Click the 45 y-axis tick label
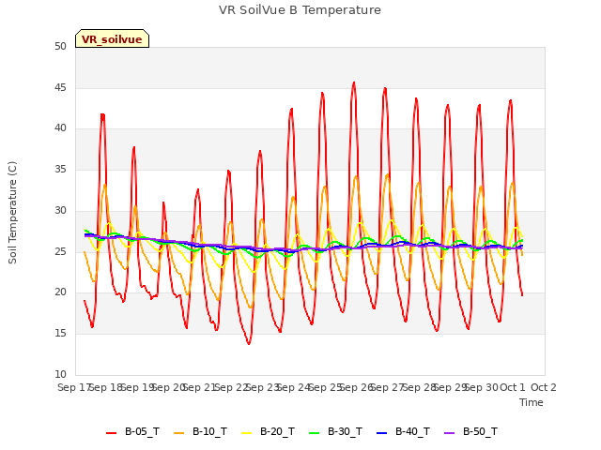This screenshot has height=450, width=601. click(x=60, y=87)
